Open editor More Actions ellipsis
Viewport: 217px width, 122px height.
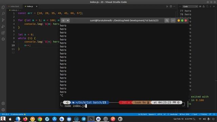174,6
